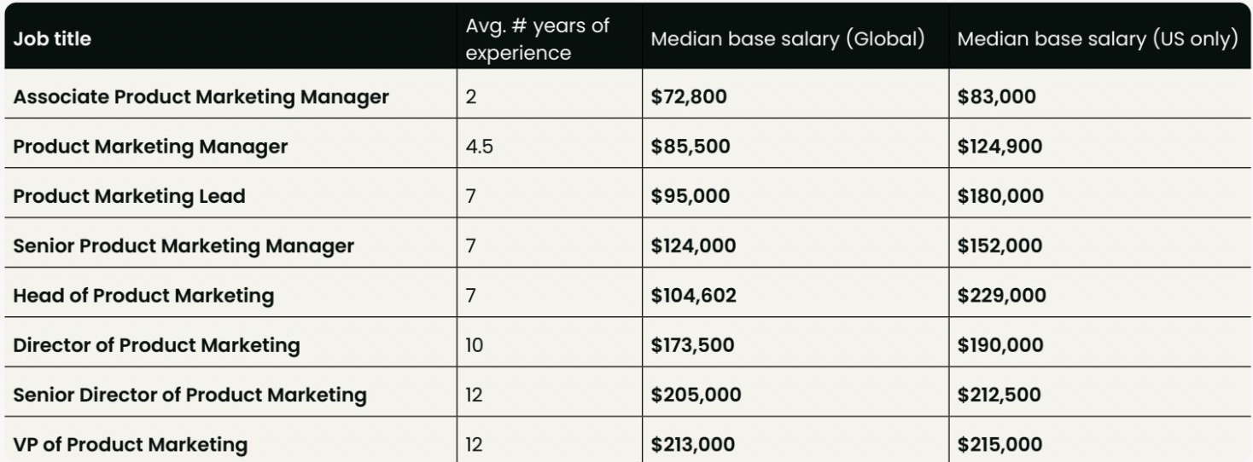
Task: Select the $124,900 US salary value
Action: pos(1000,147)
